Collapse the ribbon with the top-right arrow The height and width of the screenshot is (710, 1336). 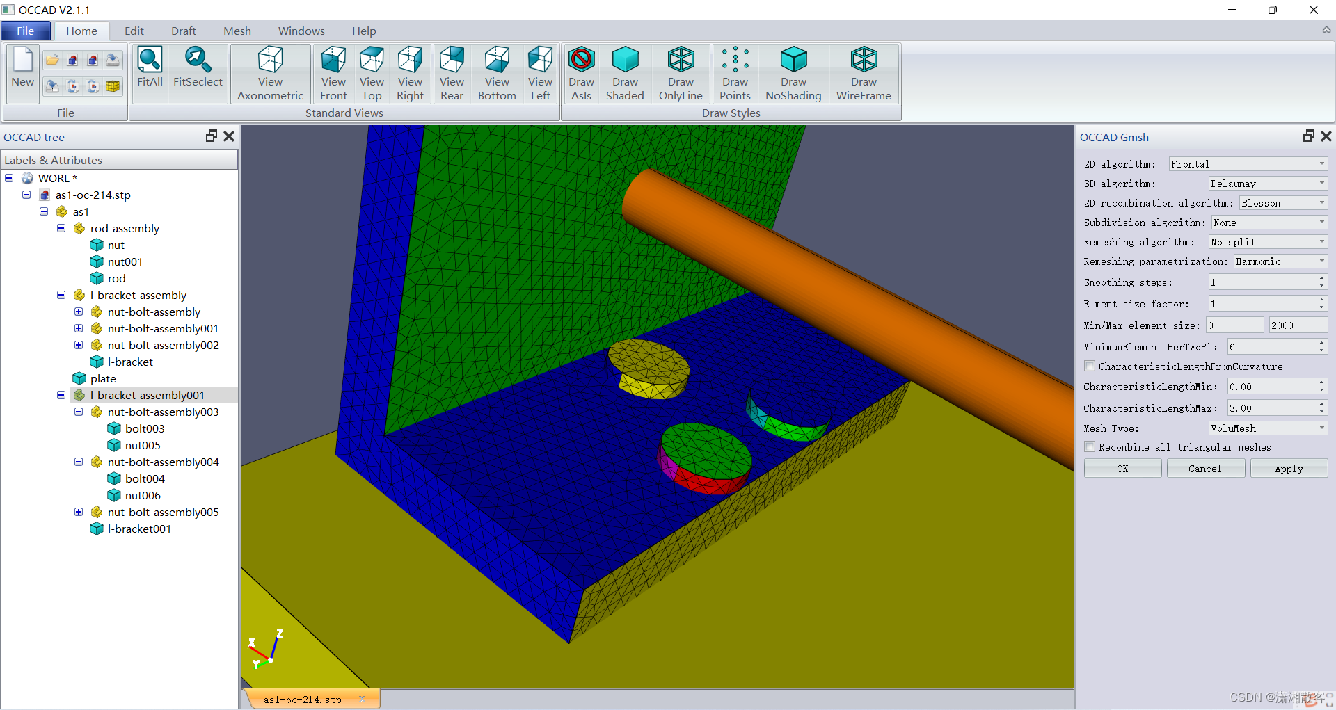click(x=1326, y=30)
